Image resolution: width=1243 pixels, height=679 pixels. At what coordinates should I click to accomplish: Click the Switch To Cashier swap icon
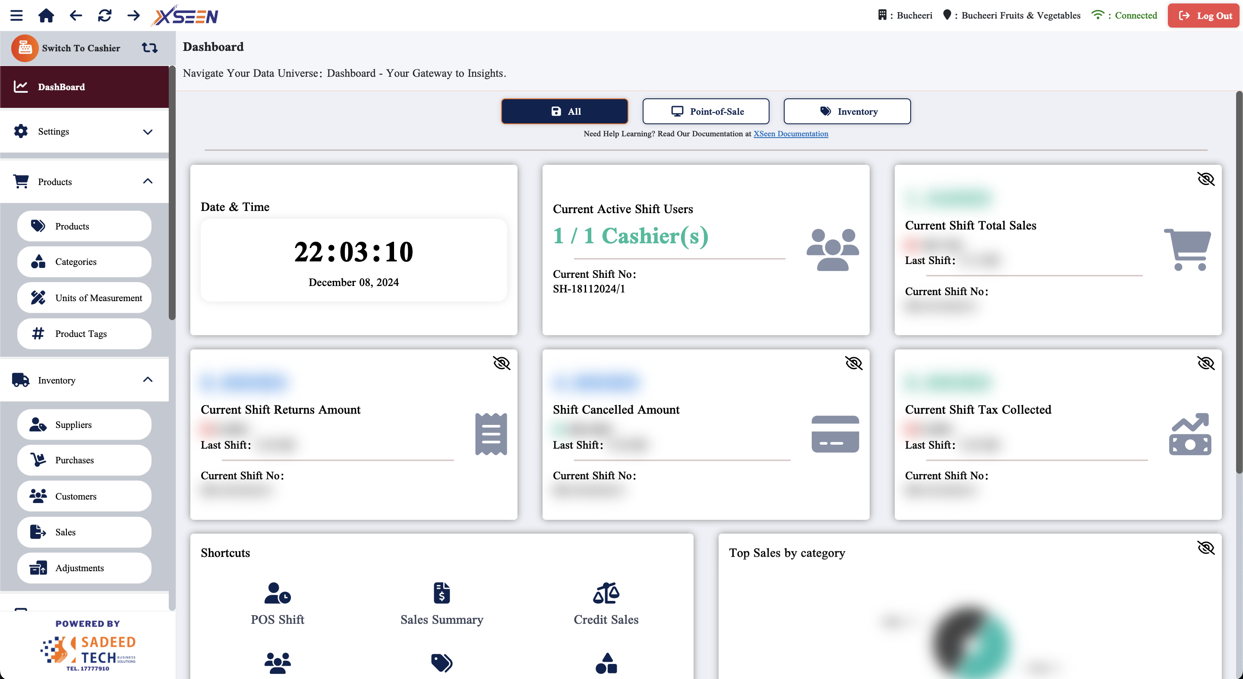150,48
